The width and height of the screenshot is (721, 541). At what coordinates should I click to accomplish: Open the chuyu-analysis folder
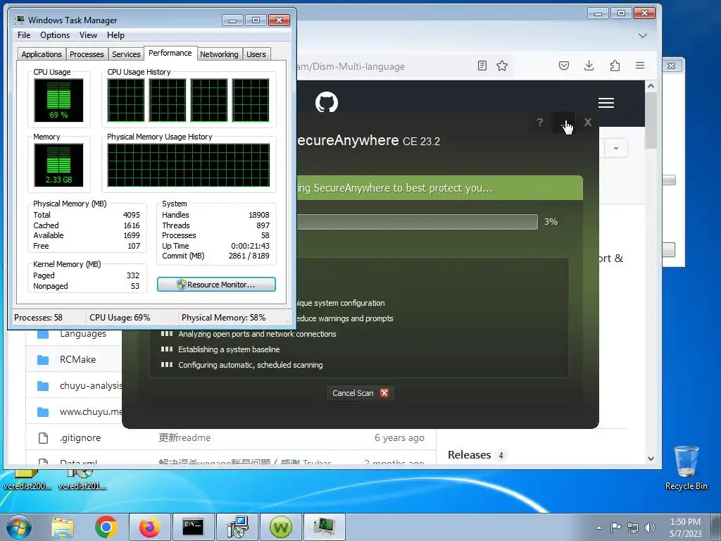pos(91,385)
